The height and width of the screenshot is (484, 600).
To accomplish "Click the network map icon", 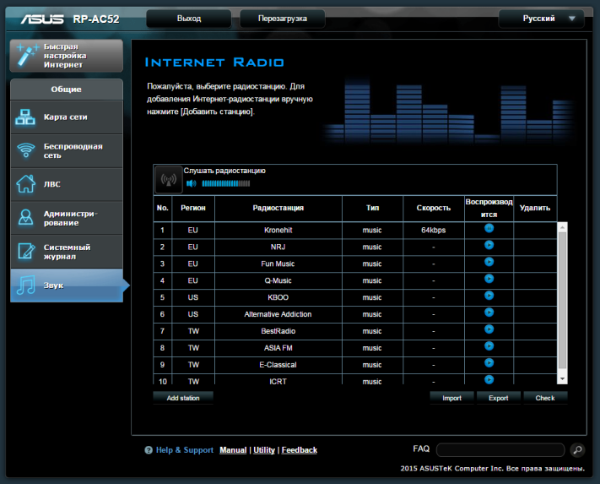I will [25, 117].
